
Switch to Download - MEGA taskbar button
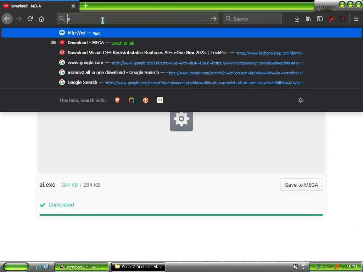pyautogui.click(x=81, y=267)
